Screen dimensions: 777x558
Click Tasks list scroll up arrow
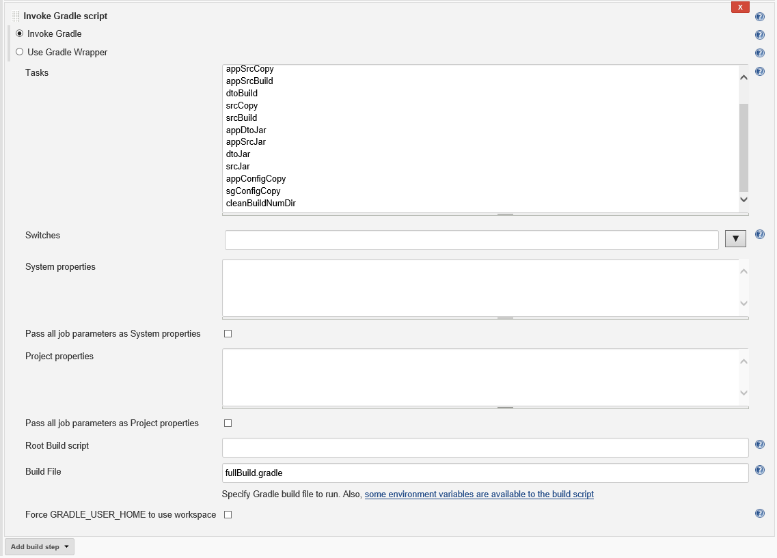tap(744, 77)
